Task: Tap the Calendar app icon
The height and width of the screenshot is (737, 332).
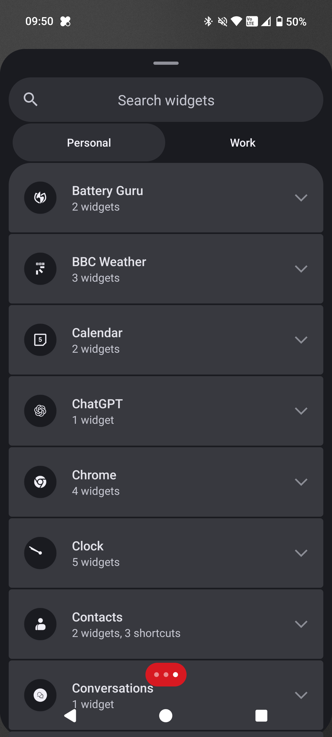Action: [x=40, y=340]
